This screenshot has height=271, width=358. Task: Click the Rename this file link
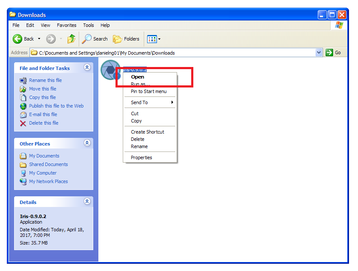pos(45,80)
